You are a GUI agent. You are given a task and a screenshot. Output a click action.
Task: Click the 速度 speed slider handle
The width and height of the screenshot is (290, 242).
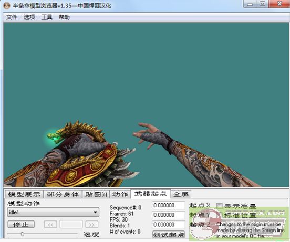(x=22, y=234)
